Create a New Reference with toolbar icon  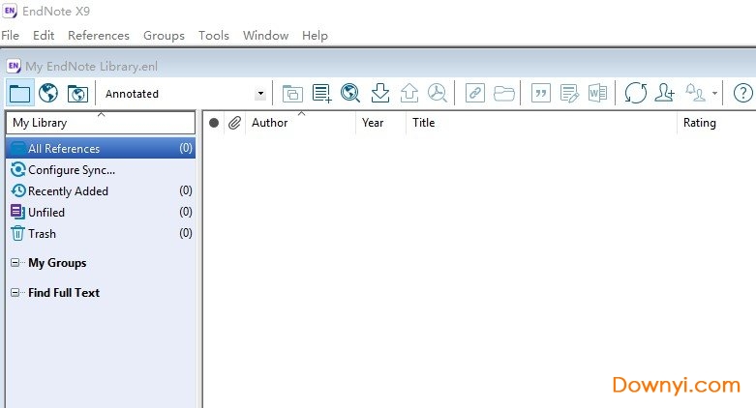[321, 93]
